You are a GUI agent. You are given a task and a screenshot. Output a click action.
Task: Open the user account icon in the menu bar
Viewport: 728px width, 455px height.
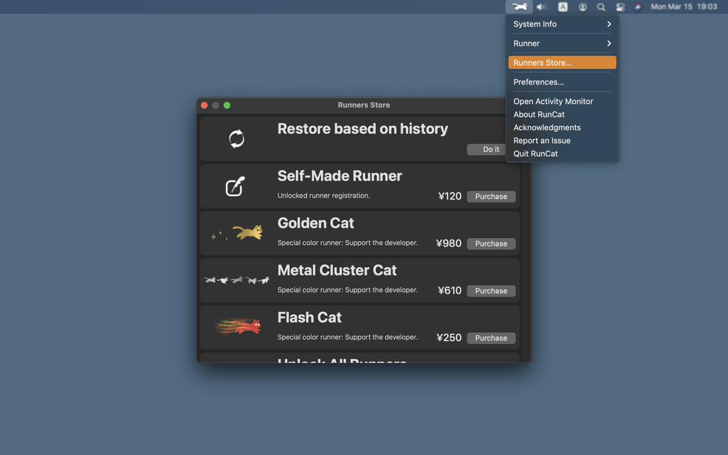click(x=583, y=7)
